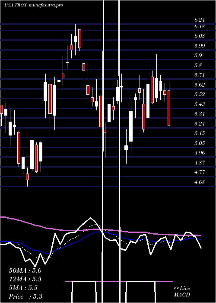Click the 6.08 price axis label
Image resolution: width=216 pixels, height=303 pixels.
tap(200, 36)
